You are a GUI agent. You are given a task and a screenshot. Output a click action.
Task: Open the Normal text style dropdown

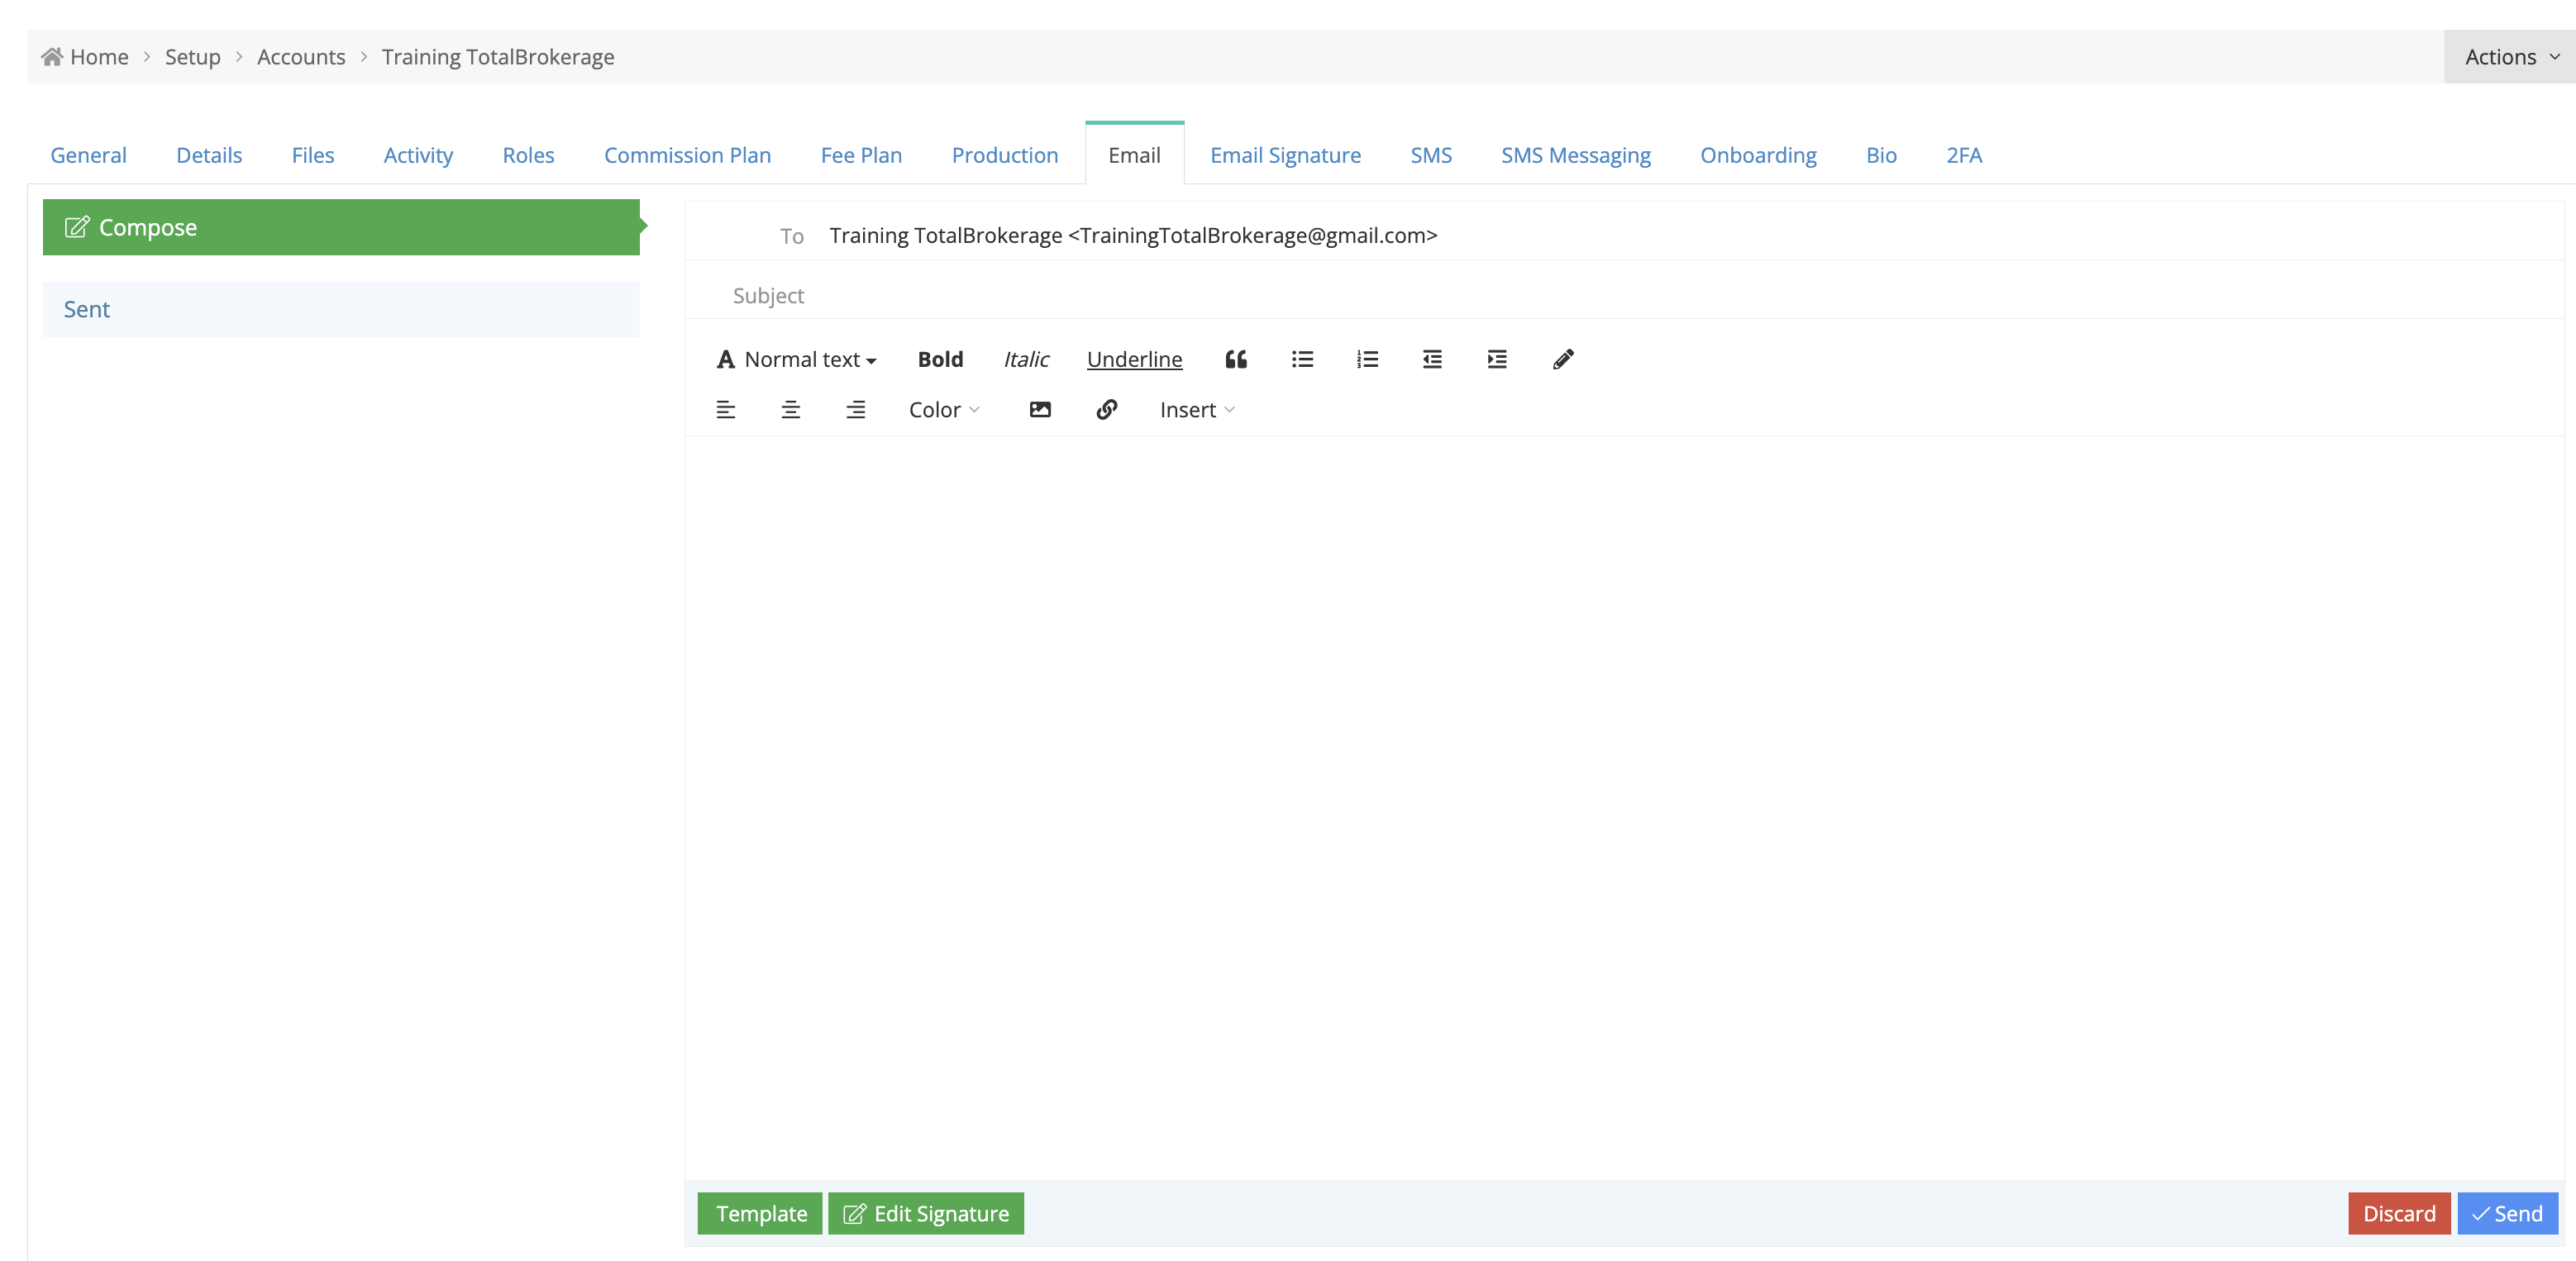(797, 359)
